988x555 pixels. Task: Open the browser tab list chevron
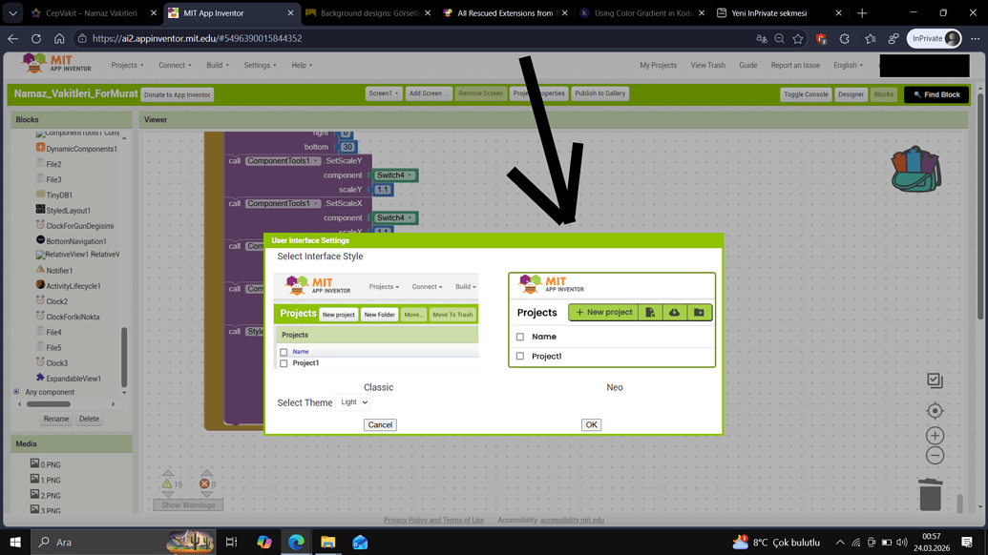click(12, 12)
